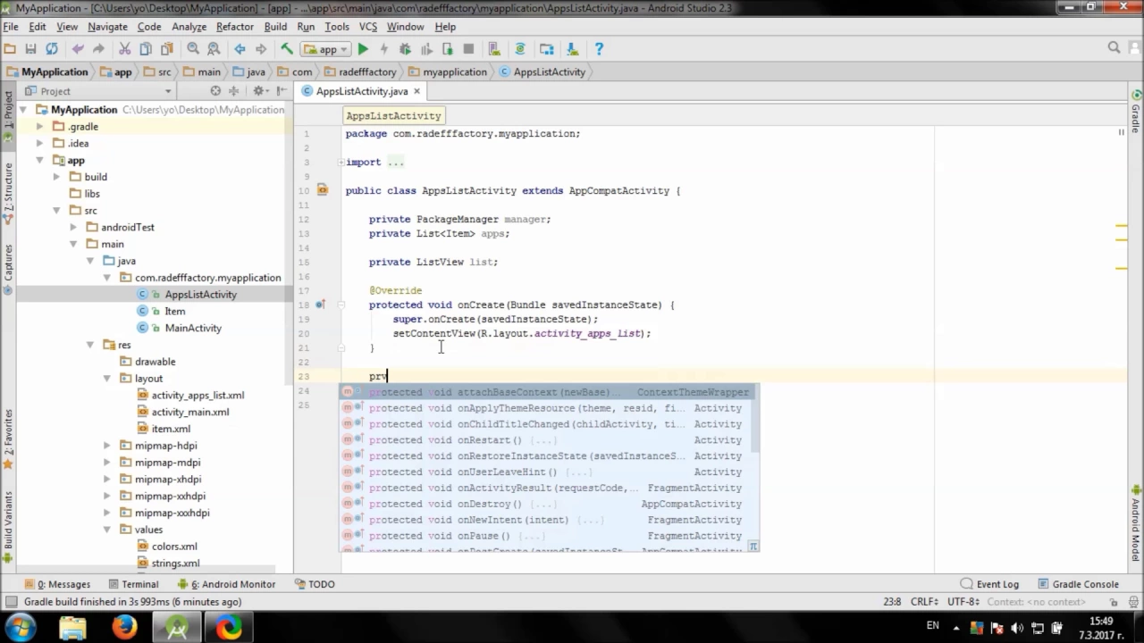Run the app with the green play icon
Screen dimensions: 1144x643
(363, 49)
